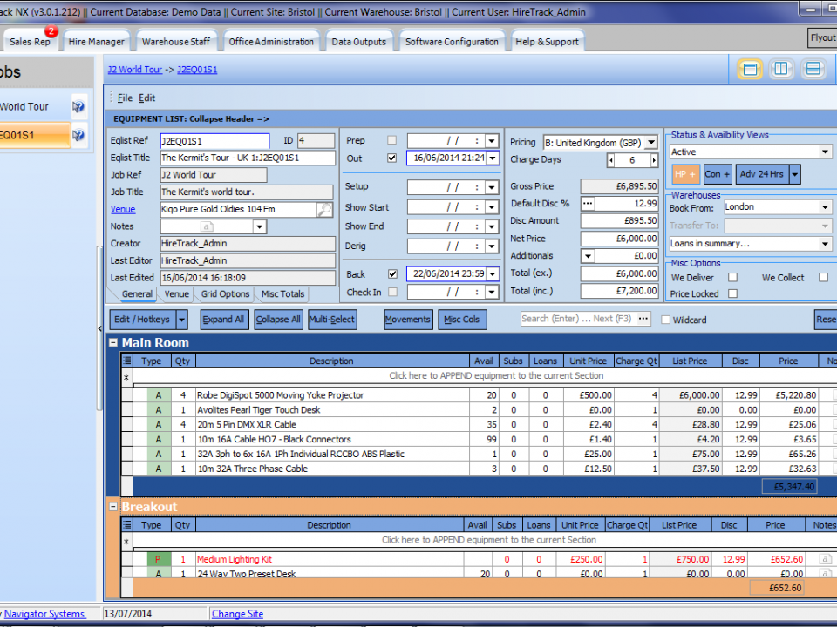Collapse the Main Room section

pos(112,343)
